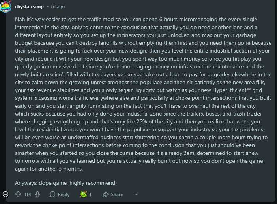Click the share arrow icon
The image size is (277, 204).
105,195
